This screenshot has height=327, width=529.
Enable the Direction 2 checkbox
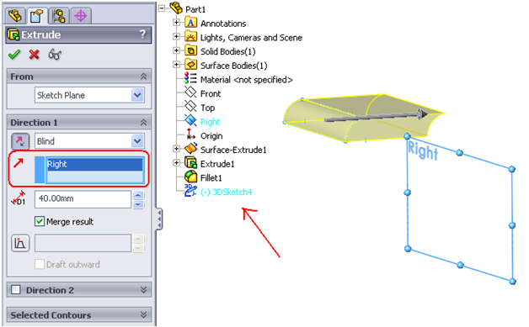pyautogui.click(x=16, y=290)
